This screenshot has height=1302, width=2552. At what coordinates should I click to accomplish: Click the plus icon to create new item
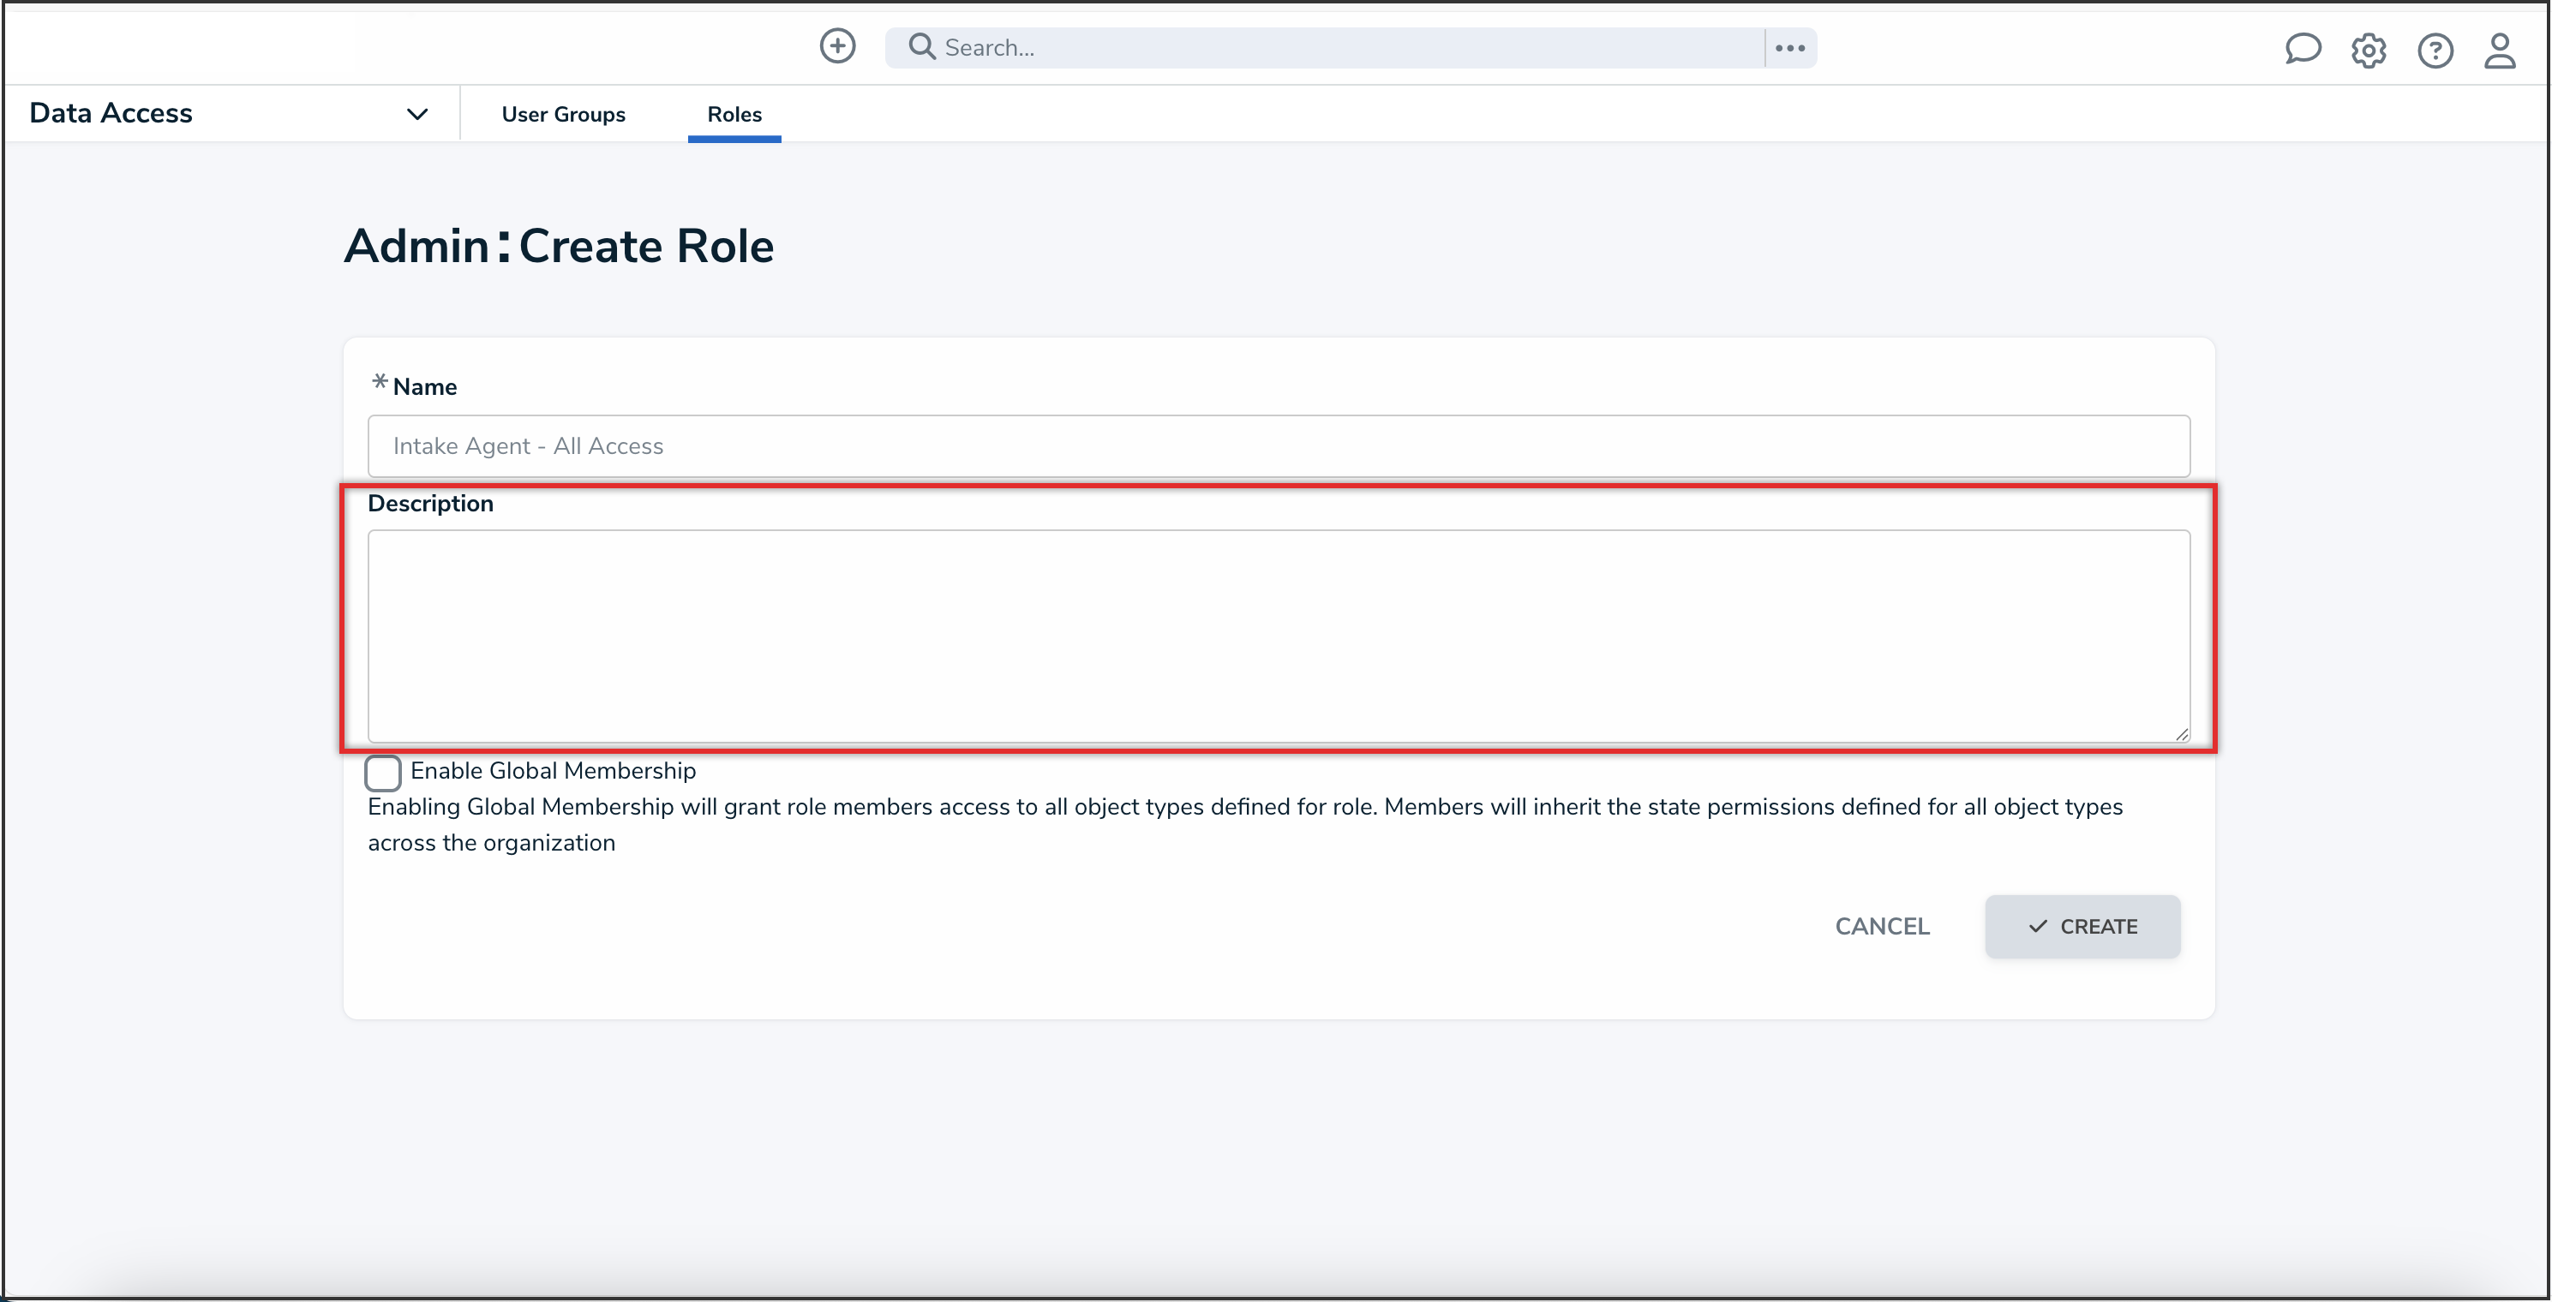click(837, 46)
